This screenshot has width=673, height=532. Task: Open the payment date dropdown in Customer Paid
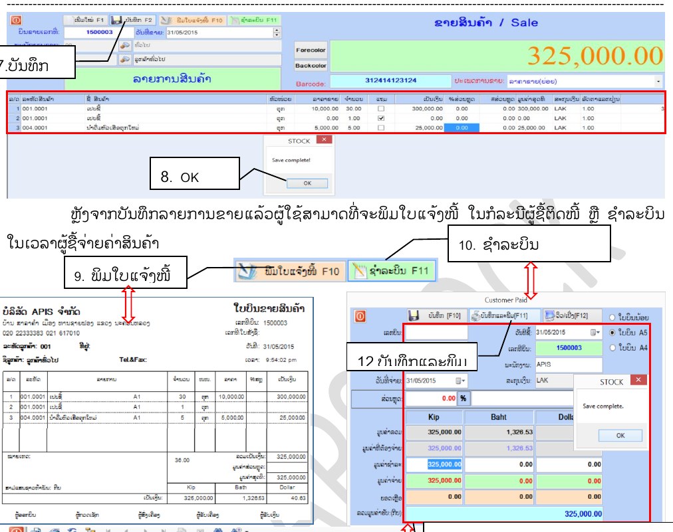[460, 381]
